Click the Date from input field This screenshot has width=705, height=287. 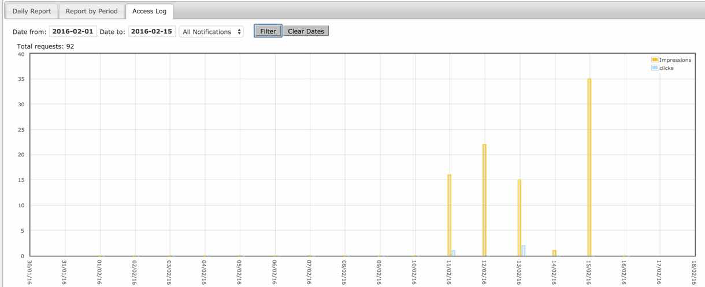tap(73, 32)
